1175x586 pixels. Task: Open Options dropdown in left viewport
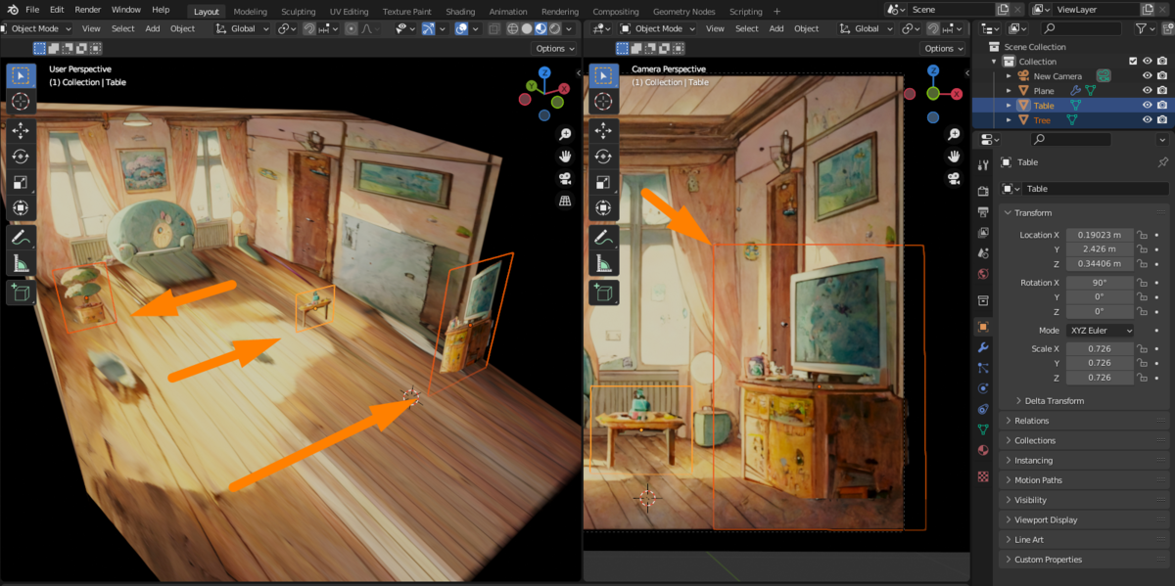tap(554, 48)
